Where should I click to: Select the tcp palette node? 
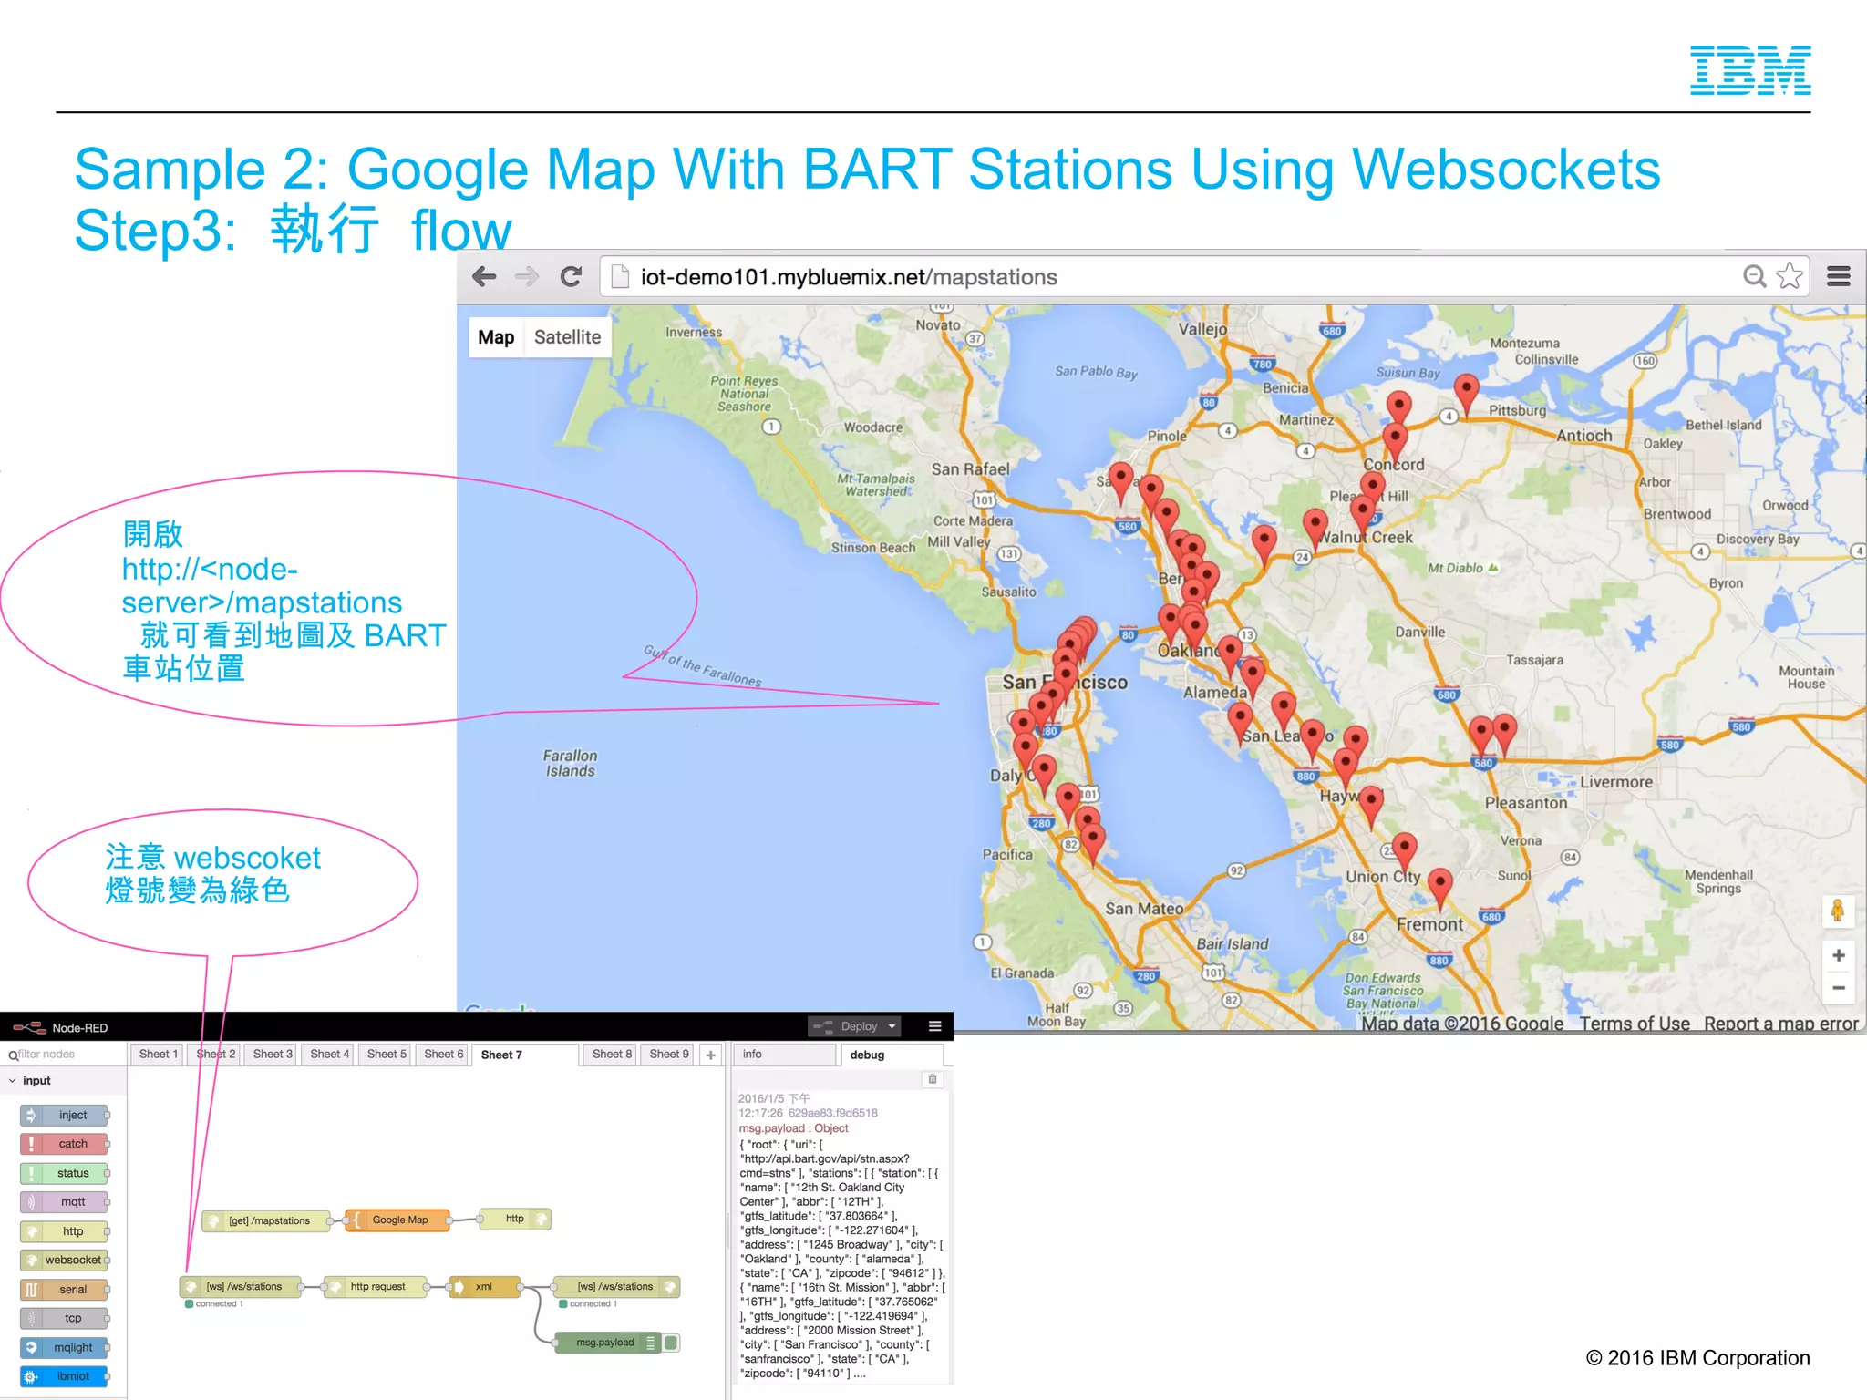[x=64, y=1318]
